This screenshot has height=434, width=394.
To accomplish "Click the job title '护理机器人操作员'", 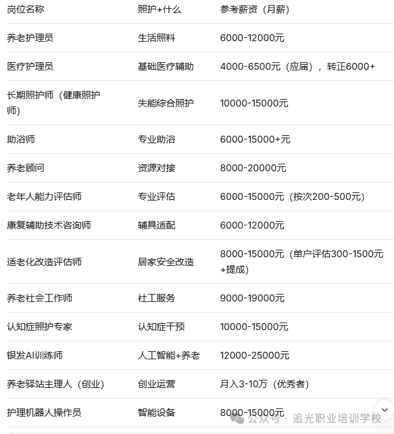I will 44,413.
